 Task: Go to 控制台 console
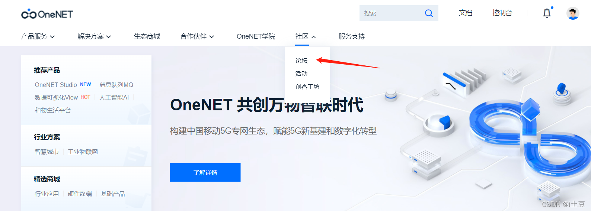tap(502, 13)
